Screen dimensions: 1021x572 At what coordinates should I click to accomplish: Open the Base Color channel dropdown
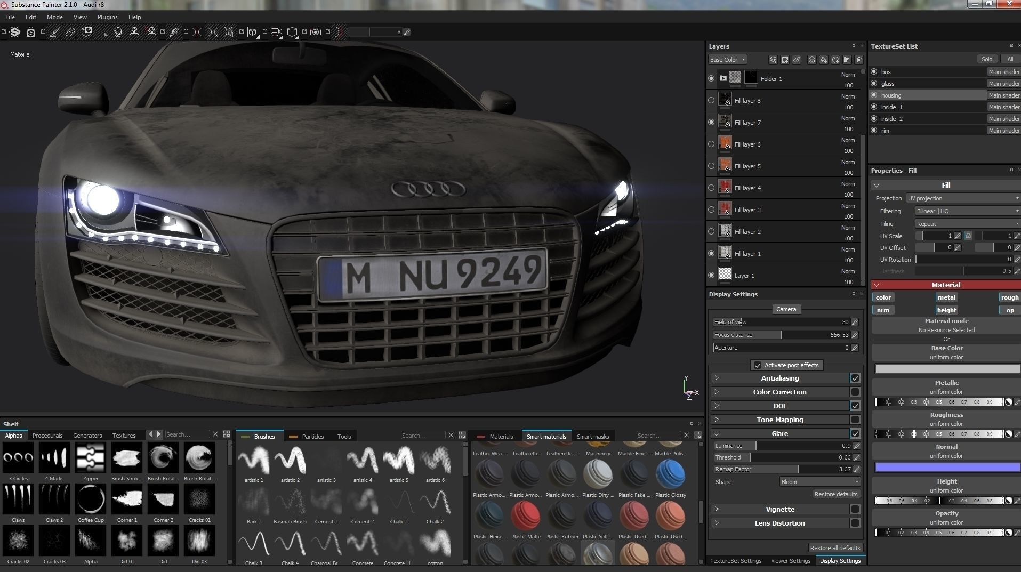coord(727,60)
